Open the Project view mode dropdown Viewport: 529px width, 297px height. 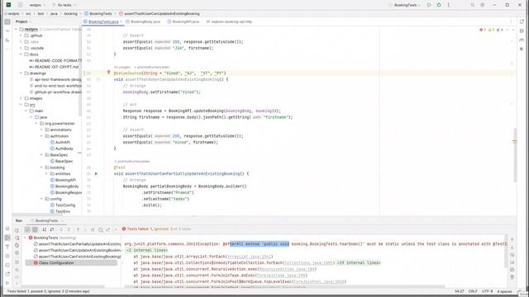[23, 21]
